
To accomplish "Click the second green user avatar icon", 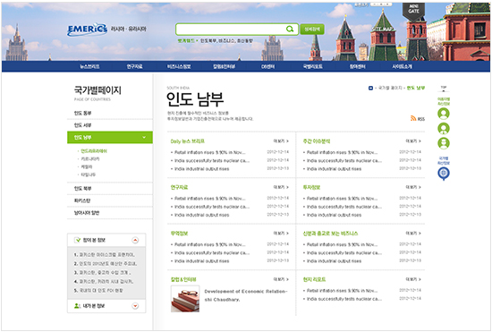I will 444,128.
